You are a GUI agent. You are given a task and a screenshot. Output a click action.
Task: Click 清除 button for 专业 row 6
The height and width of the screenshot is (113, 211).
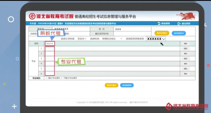point(186,74)
